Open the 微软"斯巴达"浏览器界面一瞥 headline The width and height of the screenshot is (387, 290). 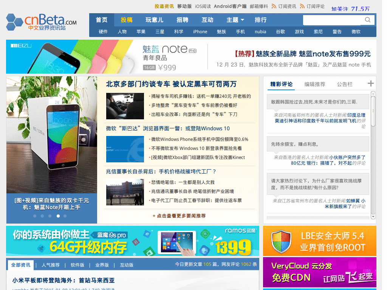pyautogui.click(x=168, y=128)
